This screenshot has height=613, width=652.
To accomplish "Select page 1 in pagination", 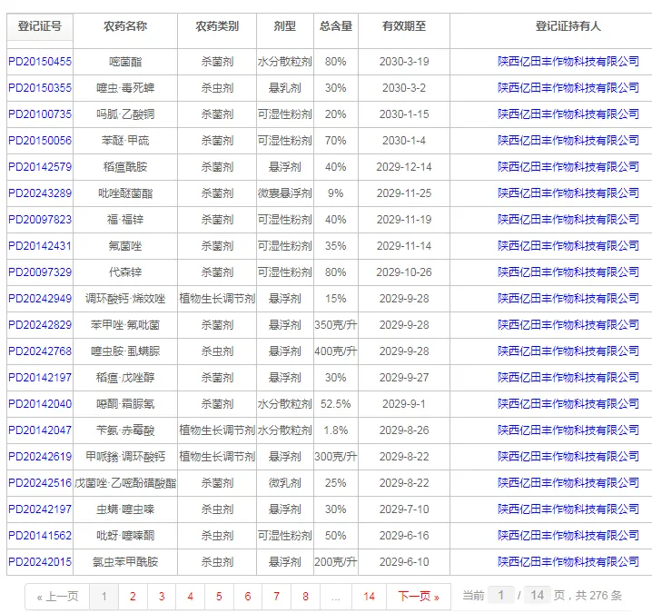I will 104,597.
